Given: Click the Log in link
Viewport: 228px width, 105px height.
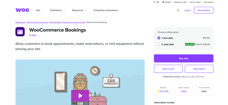Looking at the screenshot, I should 187,10.
